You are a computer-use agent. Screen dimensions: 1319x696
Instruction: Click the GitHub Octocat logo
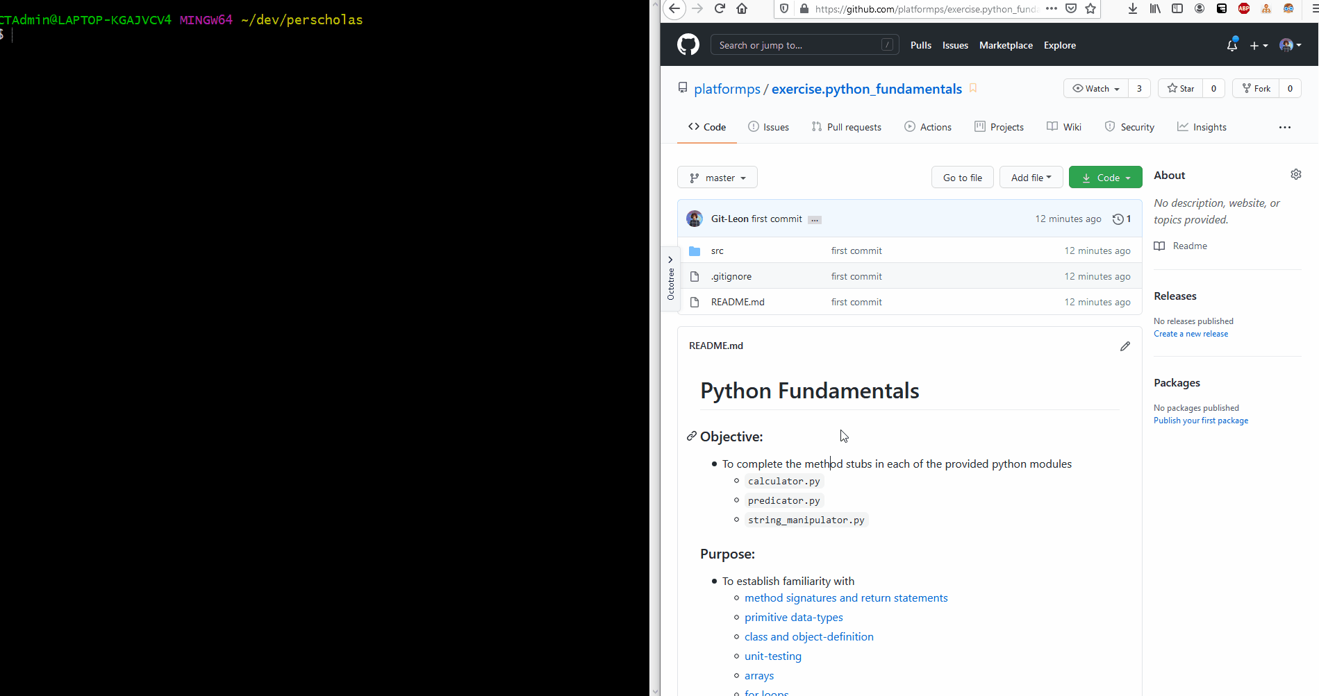point(688,45)
